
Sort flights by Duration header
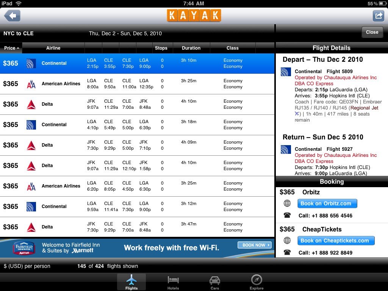(191, 48)
